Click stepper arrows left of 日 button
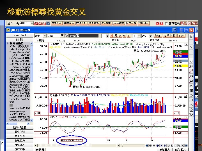Screen dimensions: 202x151 pyautogui.click(x=107, y=36)
